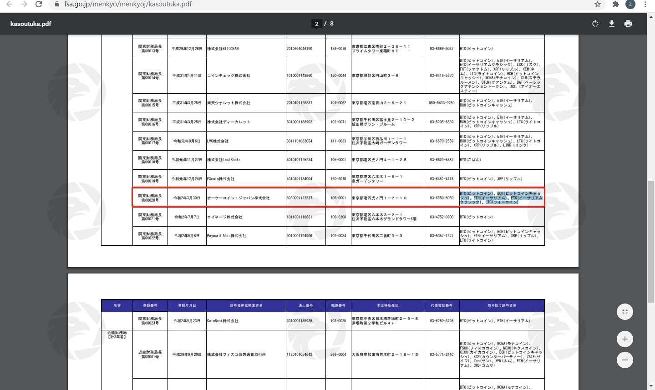Click phone number 03-6550-8050

point(442,198)
